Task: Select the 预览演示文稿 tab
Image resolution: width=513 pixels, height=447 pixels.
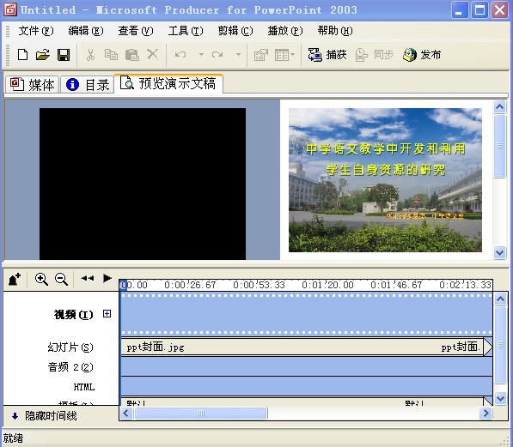Action: click(168, 83)
